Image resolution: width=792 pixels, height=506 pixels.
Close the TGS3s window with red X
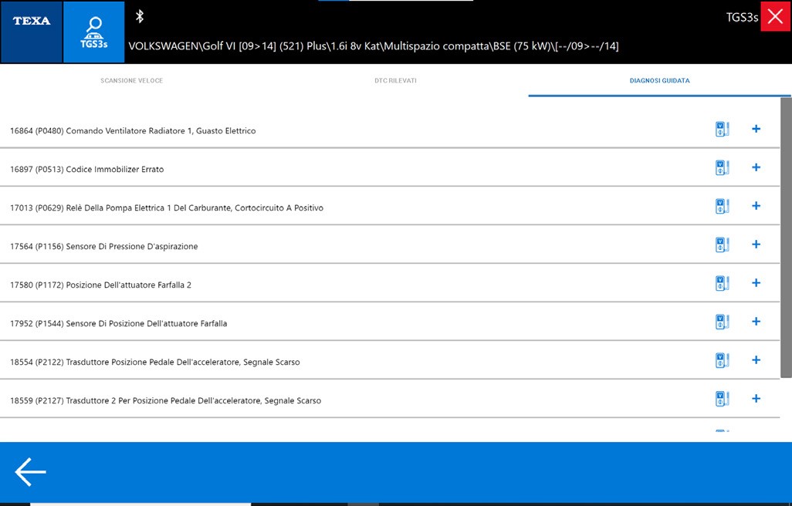775,16
